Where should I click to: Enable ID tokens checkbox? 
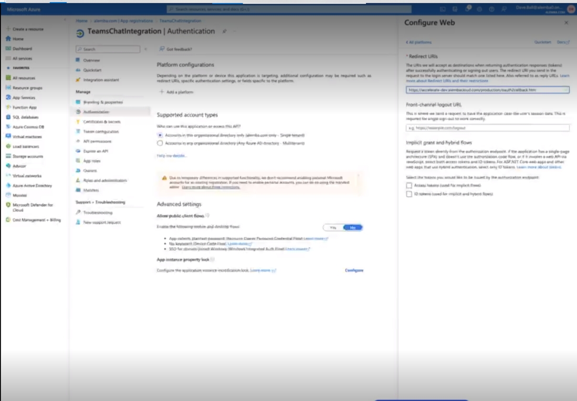click(409, 194)
